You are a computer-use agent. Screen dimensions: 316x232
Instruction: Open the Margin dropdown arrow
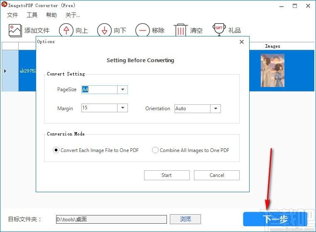pos(122,108)
